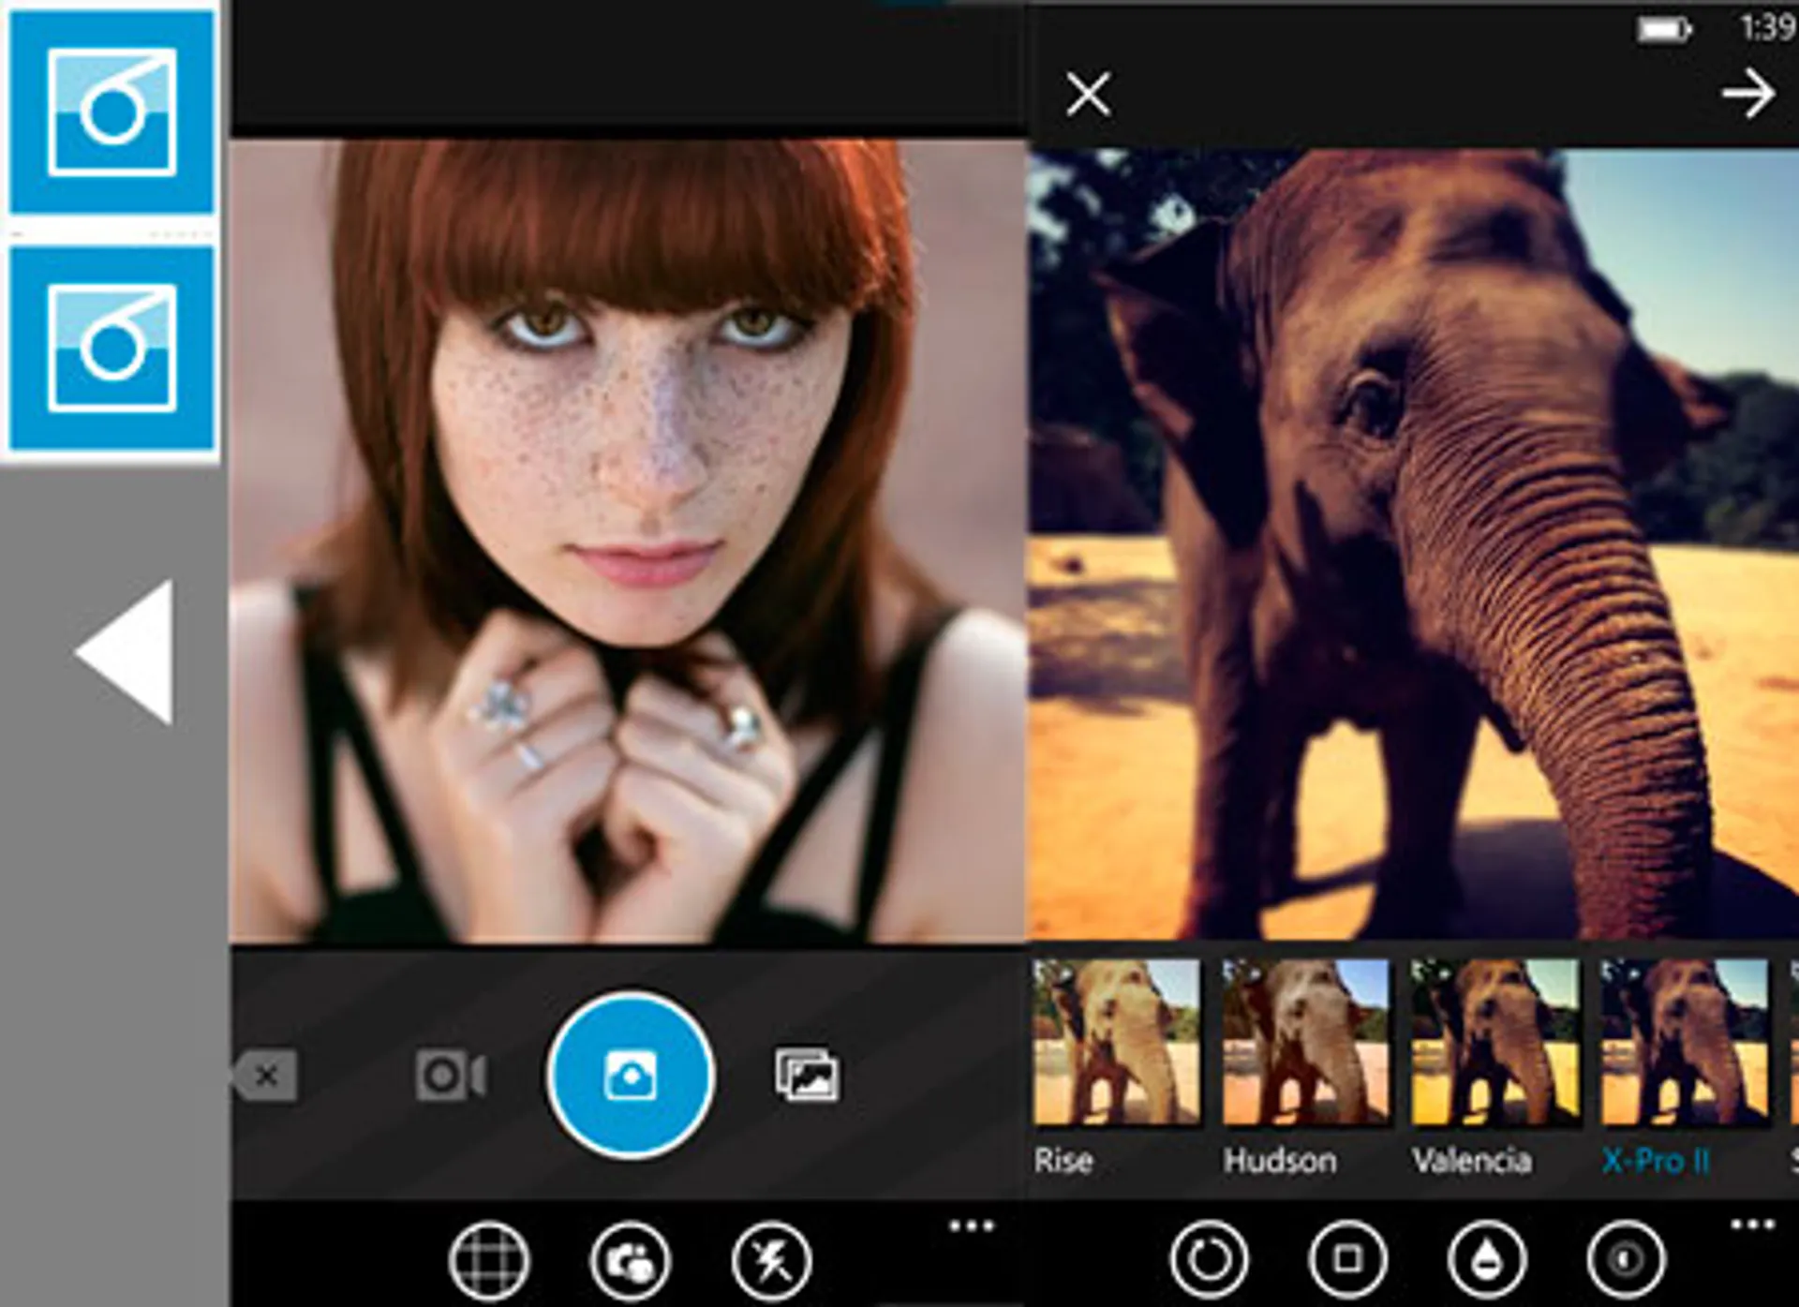The width and height of the screenshot is (1799, 1307).
Task: Choose the Valencia filter
Action: click(x=1494, y=1042)
